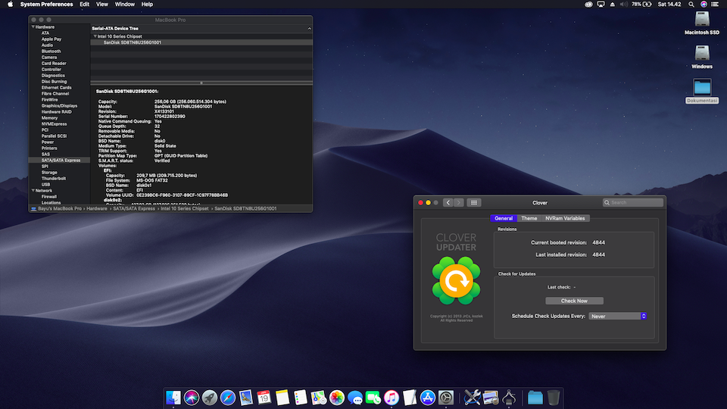Select Firewall under Network

click(49, 197)
